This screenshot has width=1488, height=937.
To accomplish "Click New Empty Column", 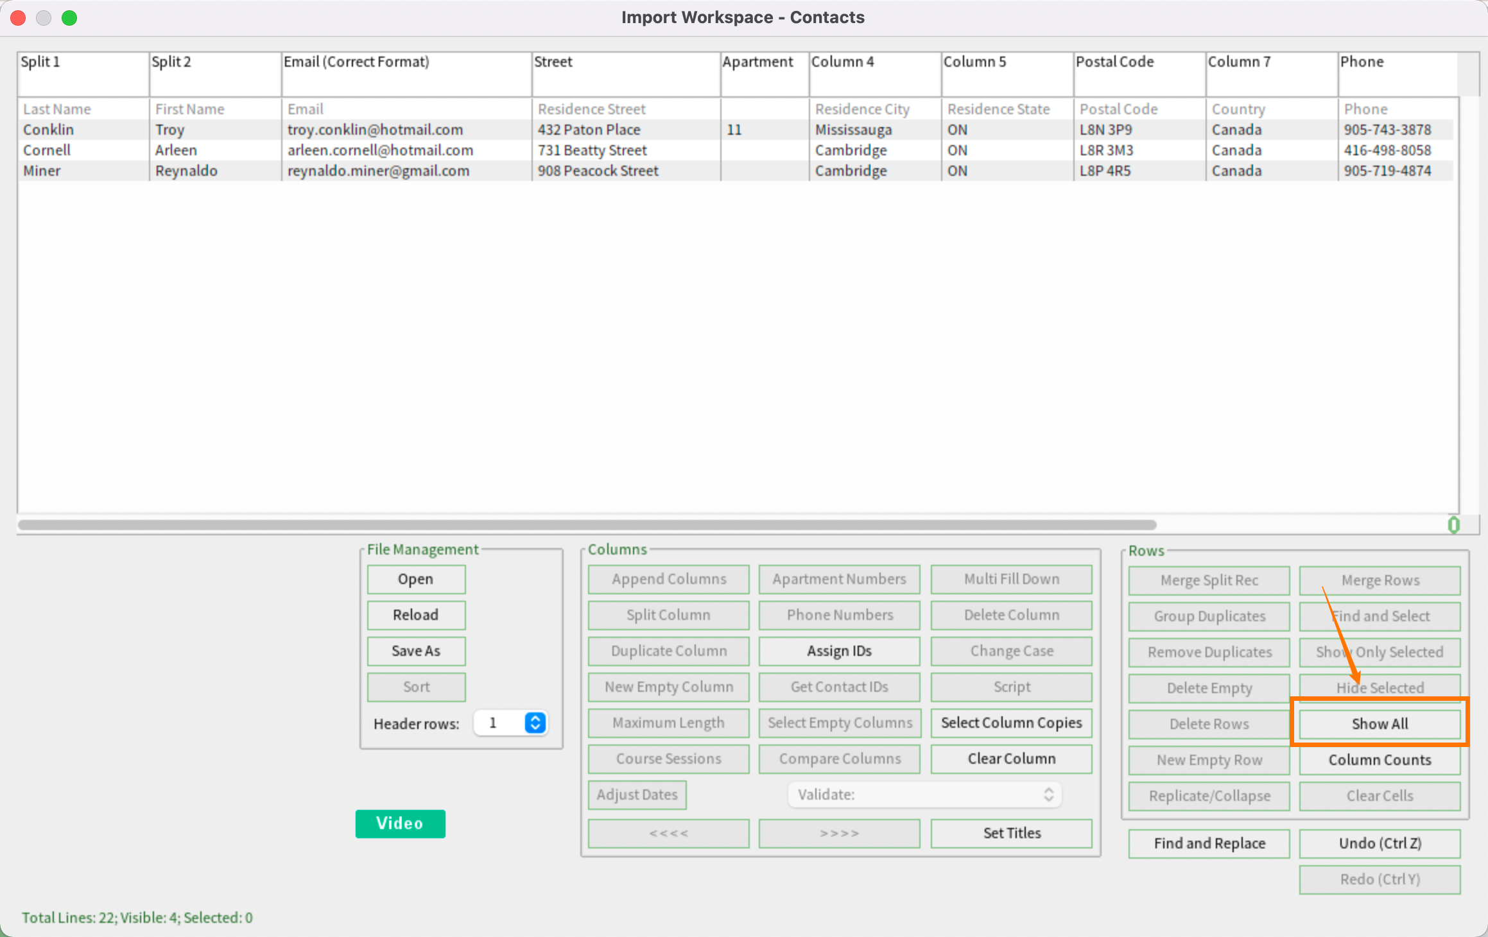I will [x=669, y=687].
